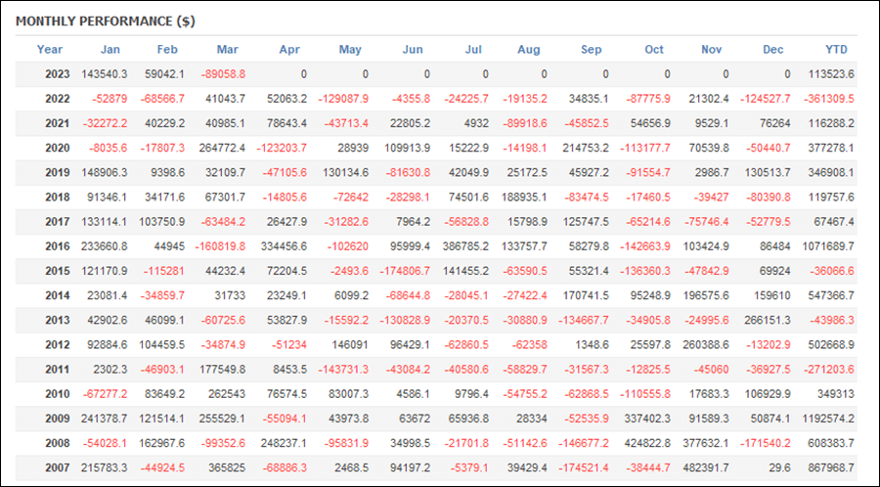Click October 2008 value 424822.8

click(x=647, y=443)
